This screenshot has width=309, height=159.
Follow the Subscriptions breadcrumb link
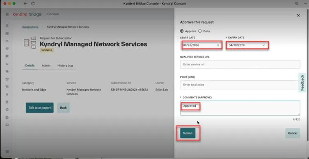[30, 27]
